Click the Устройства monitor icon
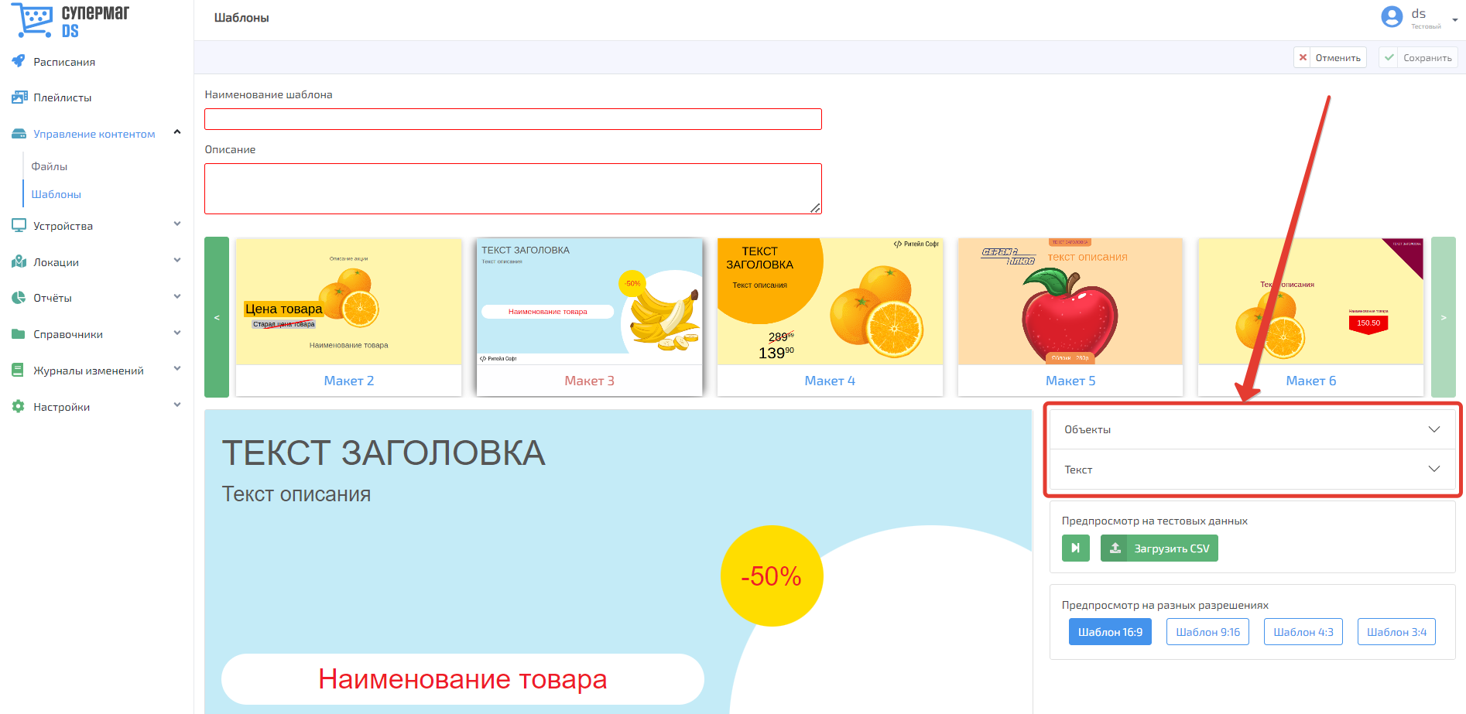Image resolution: width=1466 pixels, height=714 pixels. [x=19, y=225]
